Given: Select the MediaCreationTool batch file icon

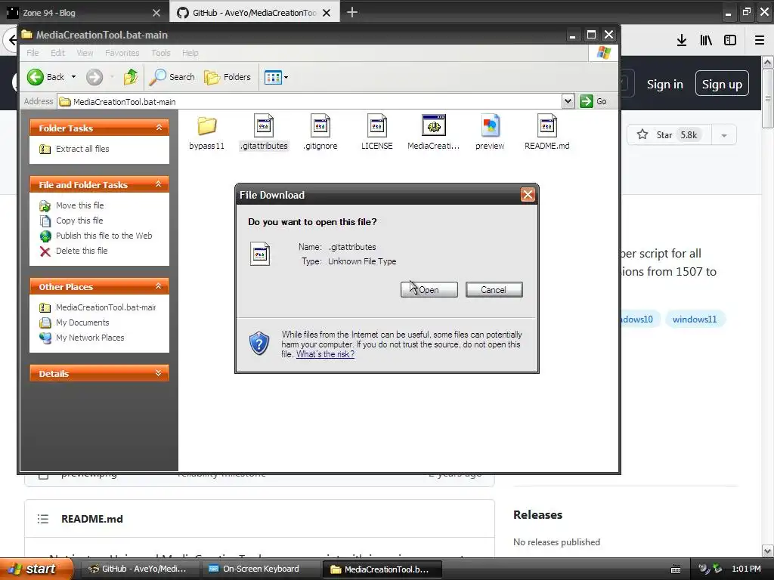Looking at the screenshot, I should click(433, 125).
